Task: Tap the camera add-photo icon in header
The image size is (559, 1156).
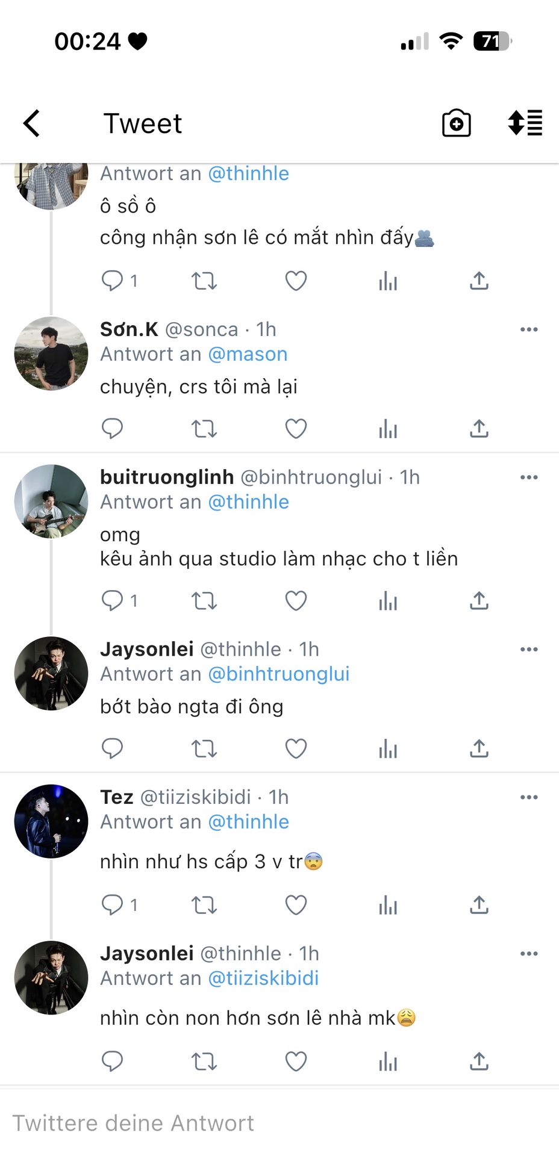Action: 456,123
